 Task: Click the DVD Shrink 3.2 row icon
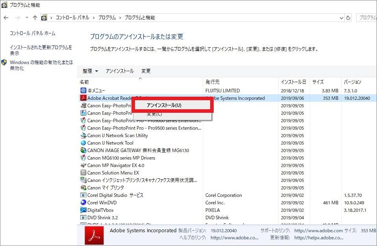83,217
